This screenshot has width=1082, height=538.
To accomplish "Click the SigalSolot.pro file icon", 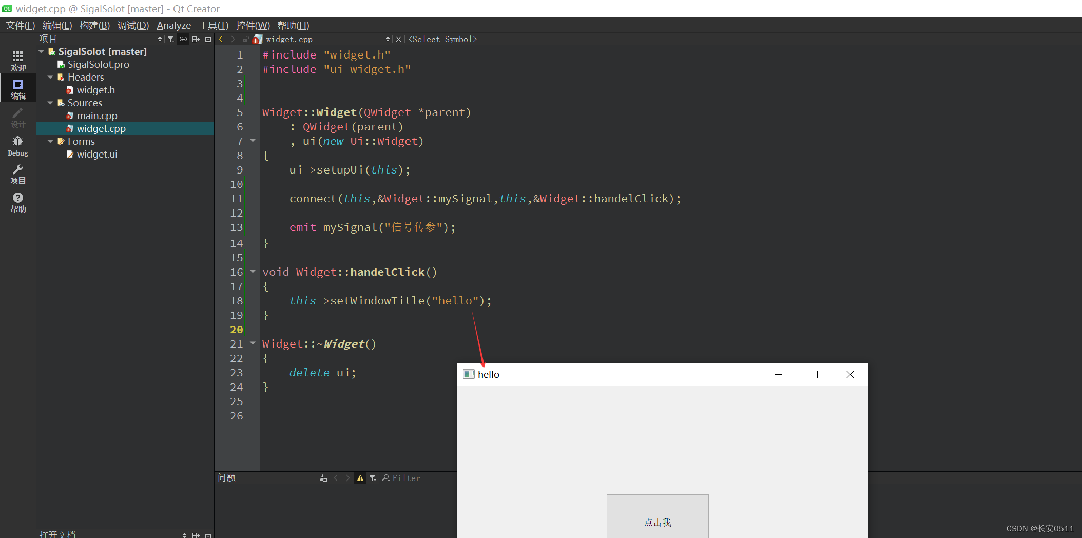I will pyautogui.click(x=61, y=64).
